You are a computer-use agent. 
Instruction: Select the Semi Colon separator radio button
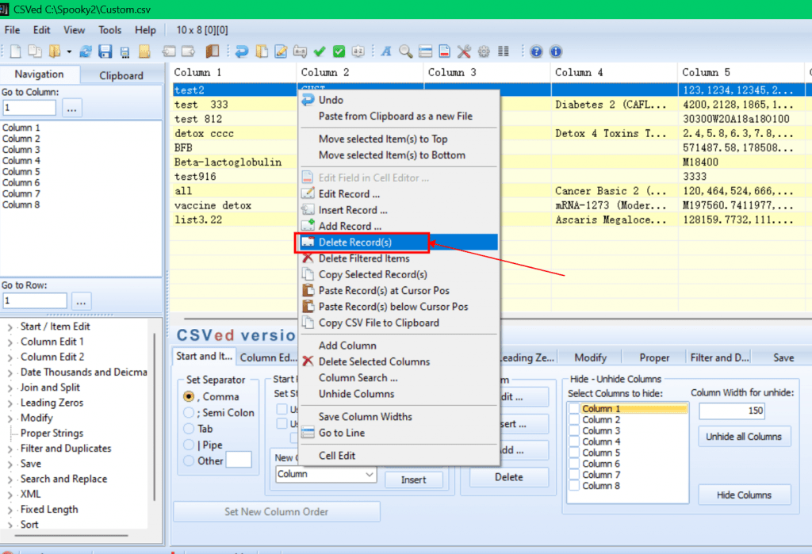pyautogui.click(x=189, y=413)
